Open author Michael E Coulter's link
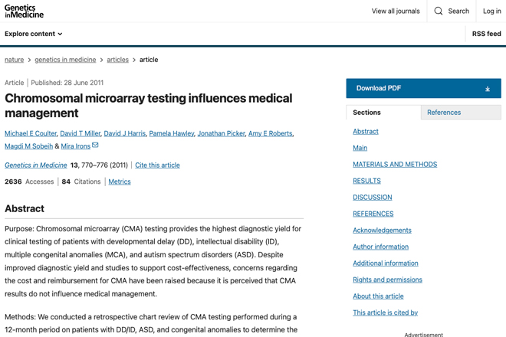Image resolution: width=506 pixels, height=337 pixels. click(x=31, y=133)
